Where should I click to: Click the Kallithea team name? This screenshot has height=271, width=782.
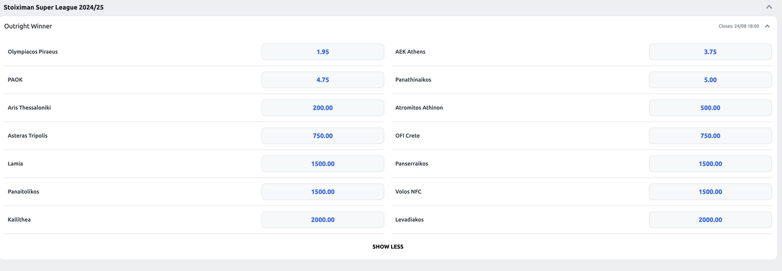pyautogui.click(x=19, y=220)
